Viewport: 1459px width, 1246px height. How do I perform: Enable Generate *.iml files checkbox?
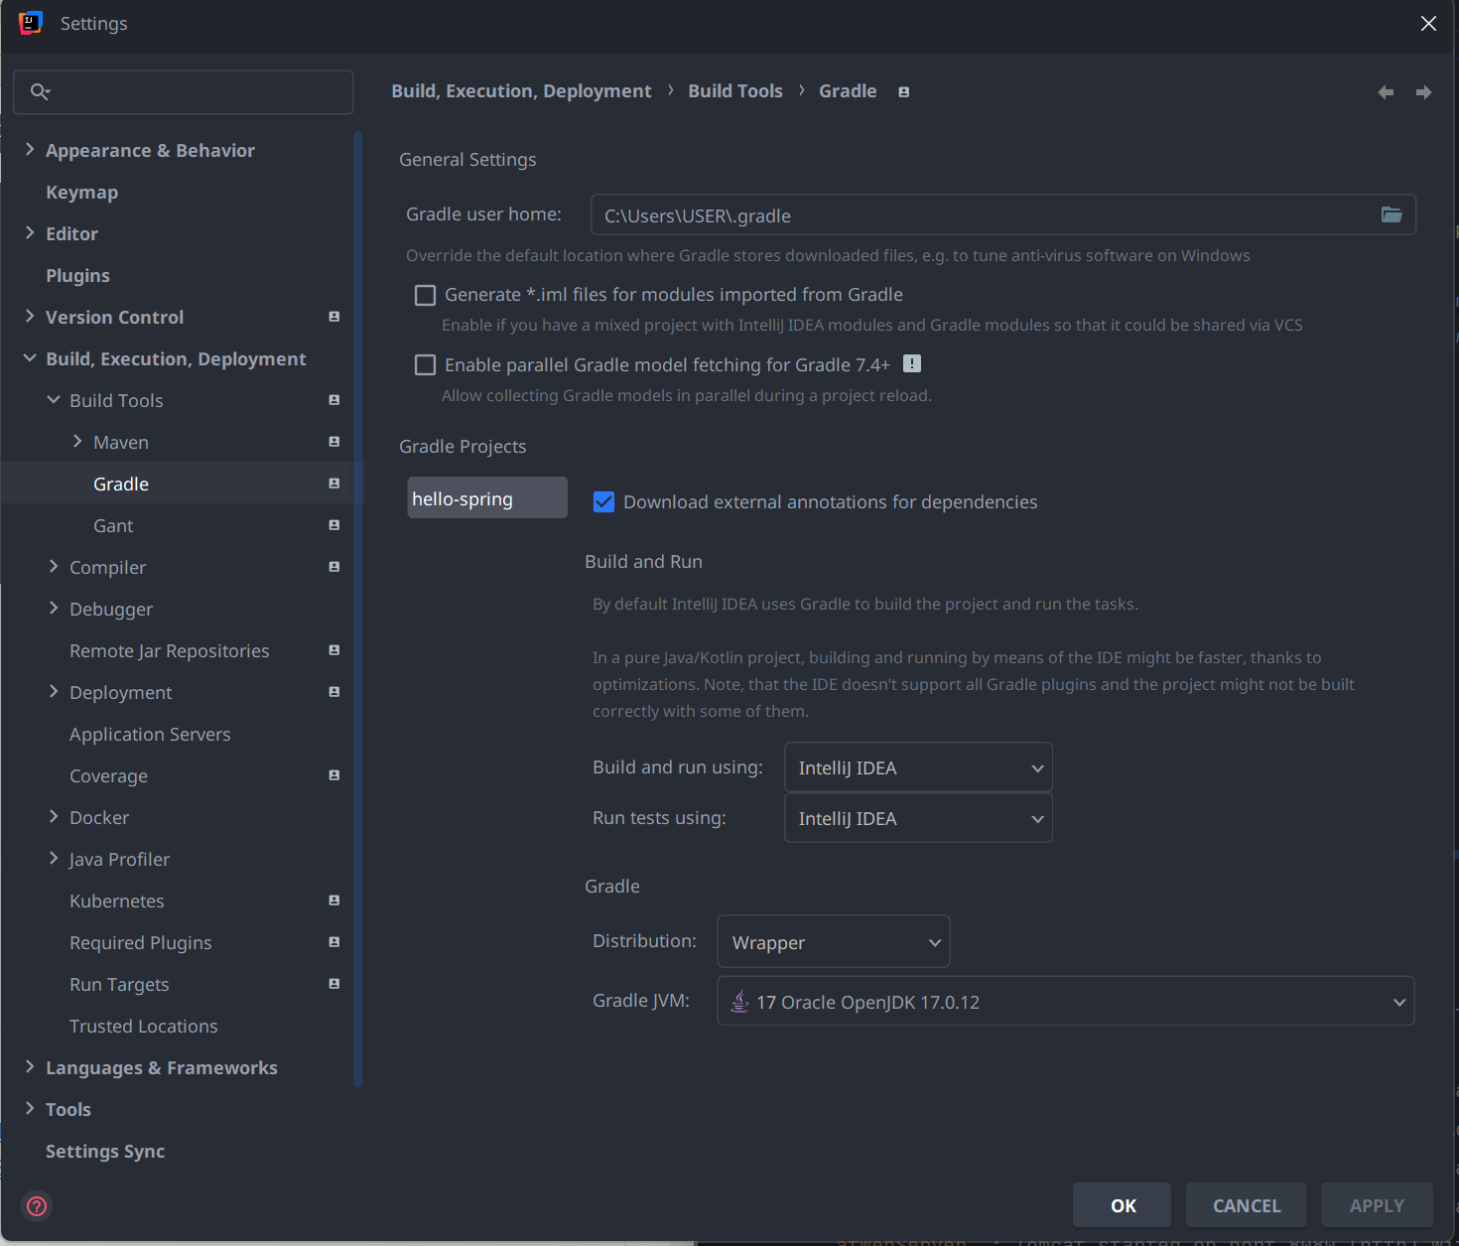coord(425,295)
